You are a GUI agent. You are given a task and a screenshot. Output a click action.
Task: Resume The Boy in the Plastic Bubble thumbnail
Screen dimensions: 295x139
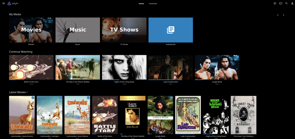coord(78,67)
